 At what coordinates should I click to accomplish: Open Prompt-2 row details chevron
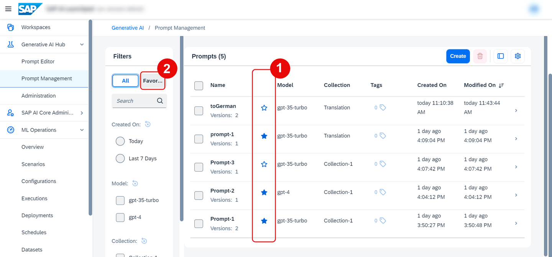point(516,195)
